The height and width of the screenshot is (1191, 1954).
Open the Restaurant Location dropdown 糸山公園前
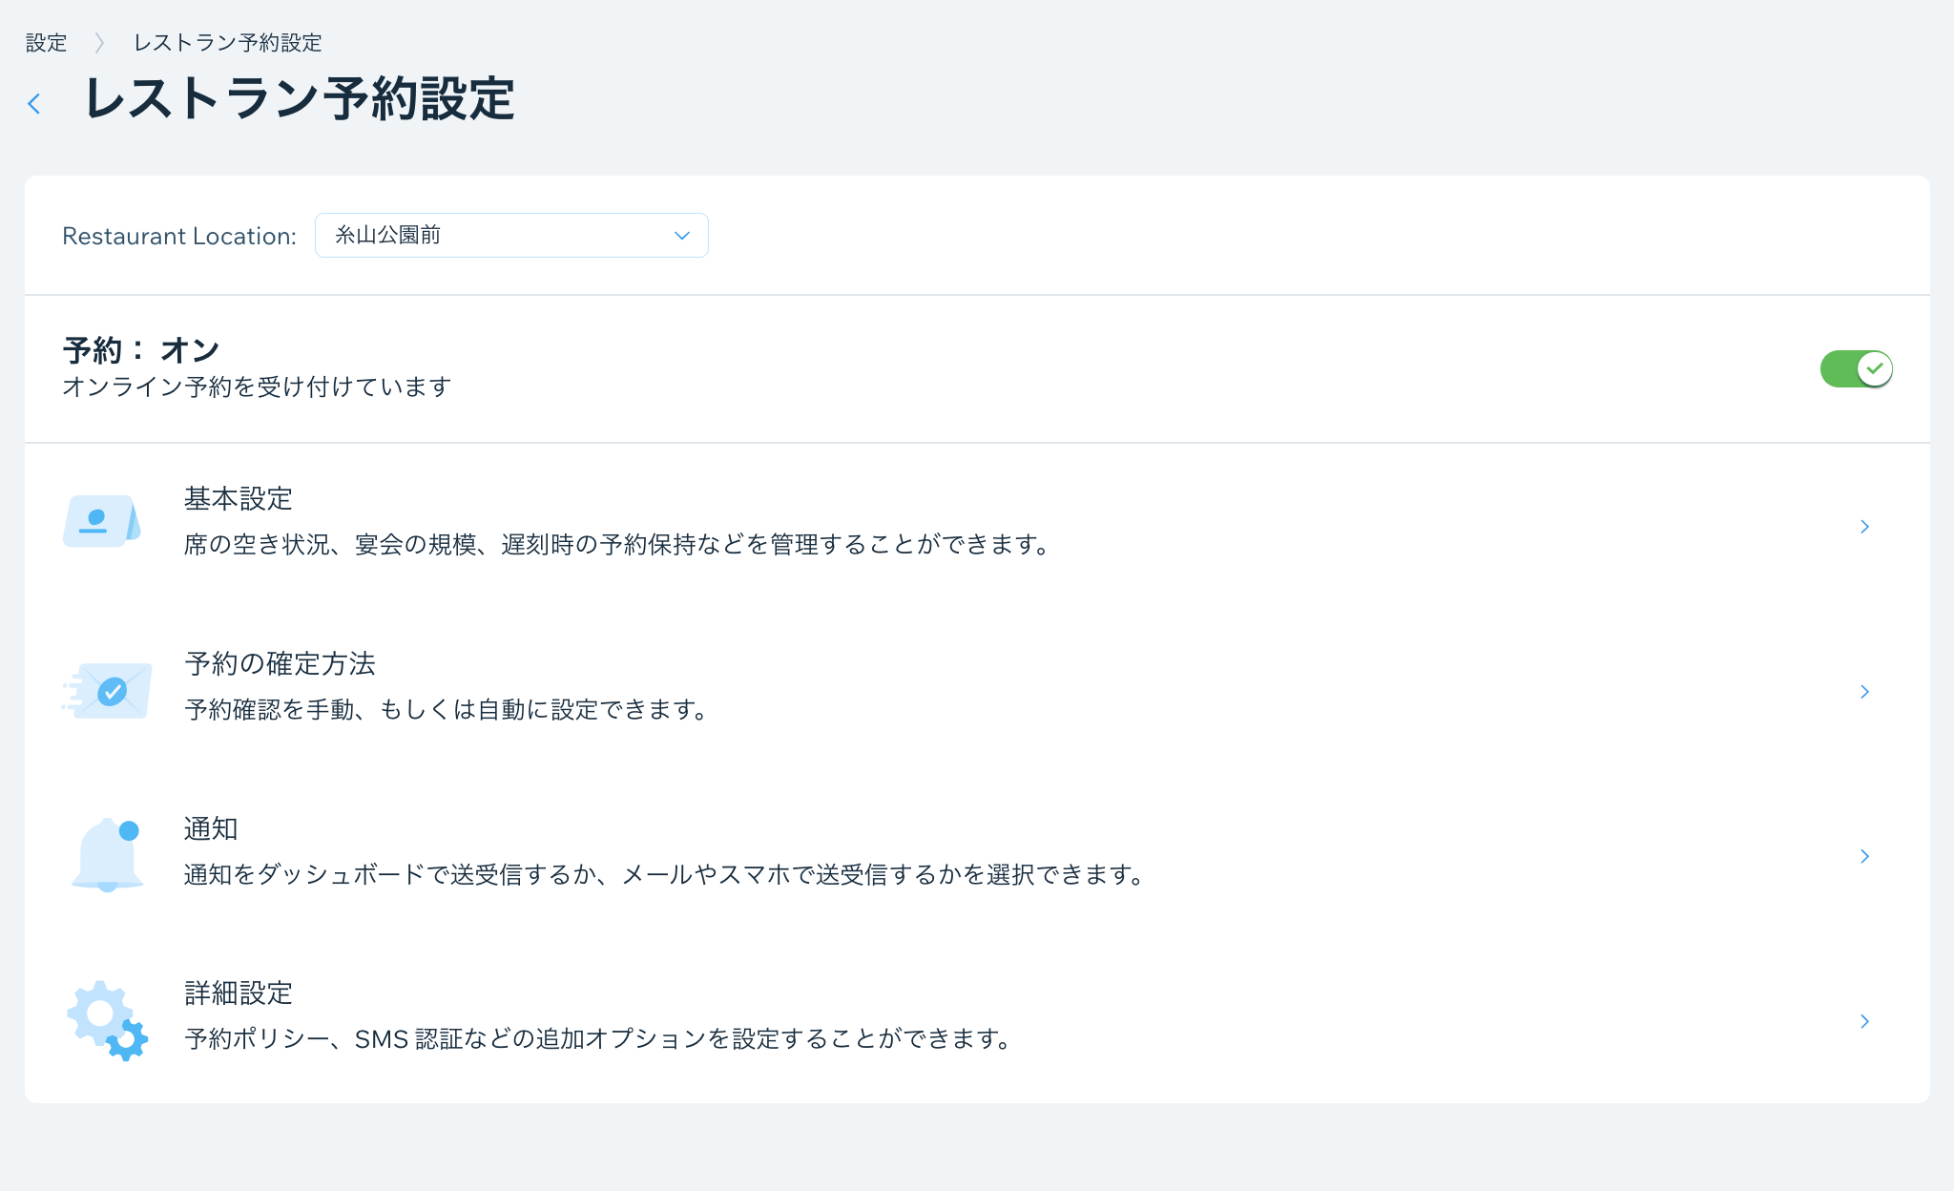511,235
